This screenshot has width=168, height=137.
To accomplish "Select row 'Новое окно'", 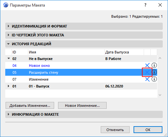I will (81, 66).
